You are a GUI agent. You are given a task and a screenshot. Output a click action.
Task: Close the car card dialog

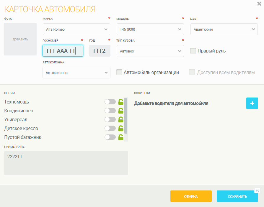[259, 4]
